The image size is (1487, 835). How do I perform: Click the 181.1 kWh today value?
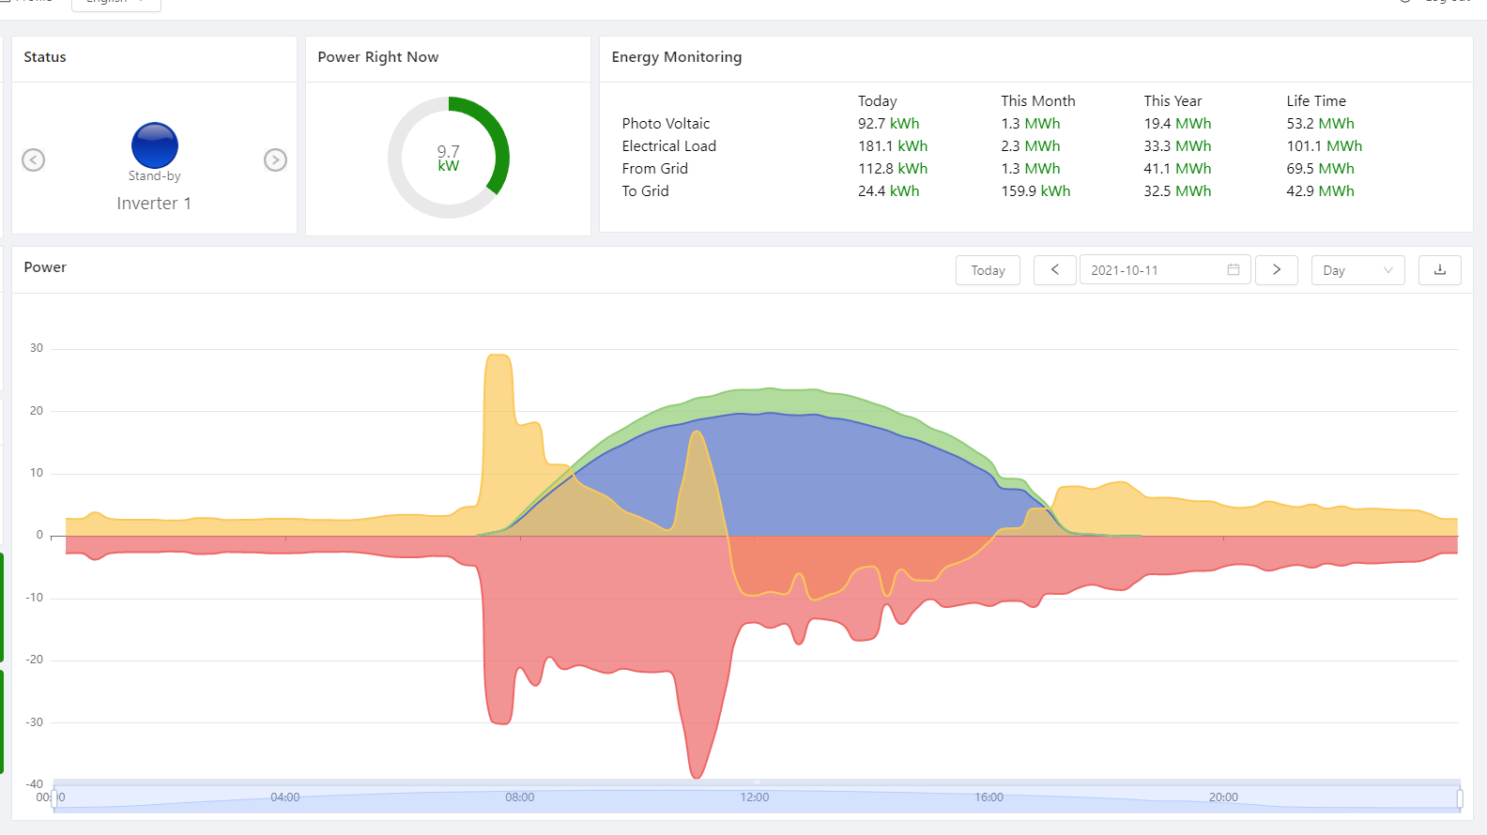(x=892, y=146)
